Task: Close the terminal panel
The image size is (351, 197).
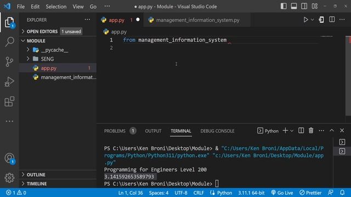Action: [342, 130]
